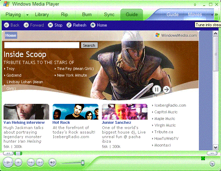
Task: Pause the featured slideshow banner
Action: point(157,90)
